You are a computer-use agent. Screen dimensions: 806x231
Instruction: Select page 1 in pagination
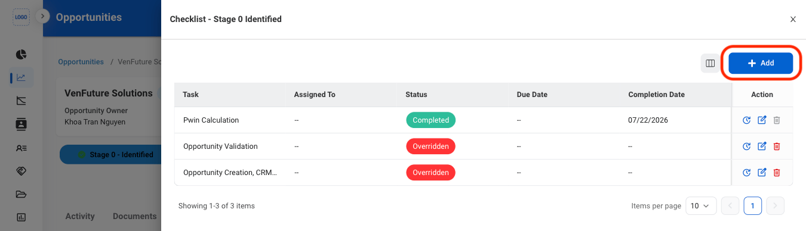[x=753, y=206]
